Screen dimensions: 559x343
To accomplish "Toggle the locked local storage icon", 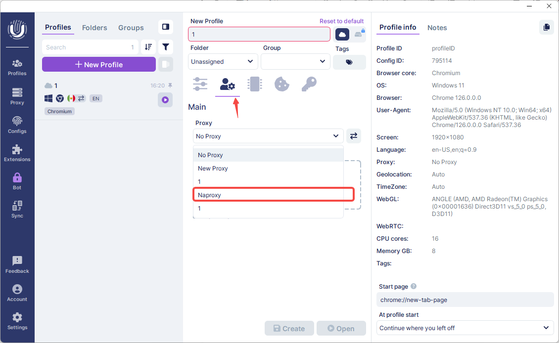I will click(359, 34).
